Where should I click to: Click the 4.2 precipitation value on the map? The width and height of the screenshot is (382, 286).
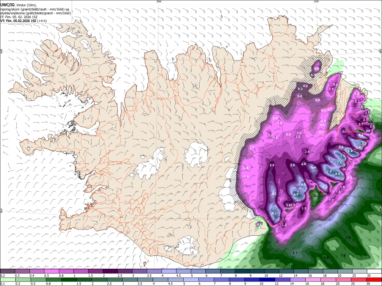[274, 194]
